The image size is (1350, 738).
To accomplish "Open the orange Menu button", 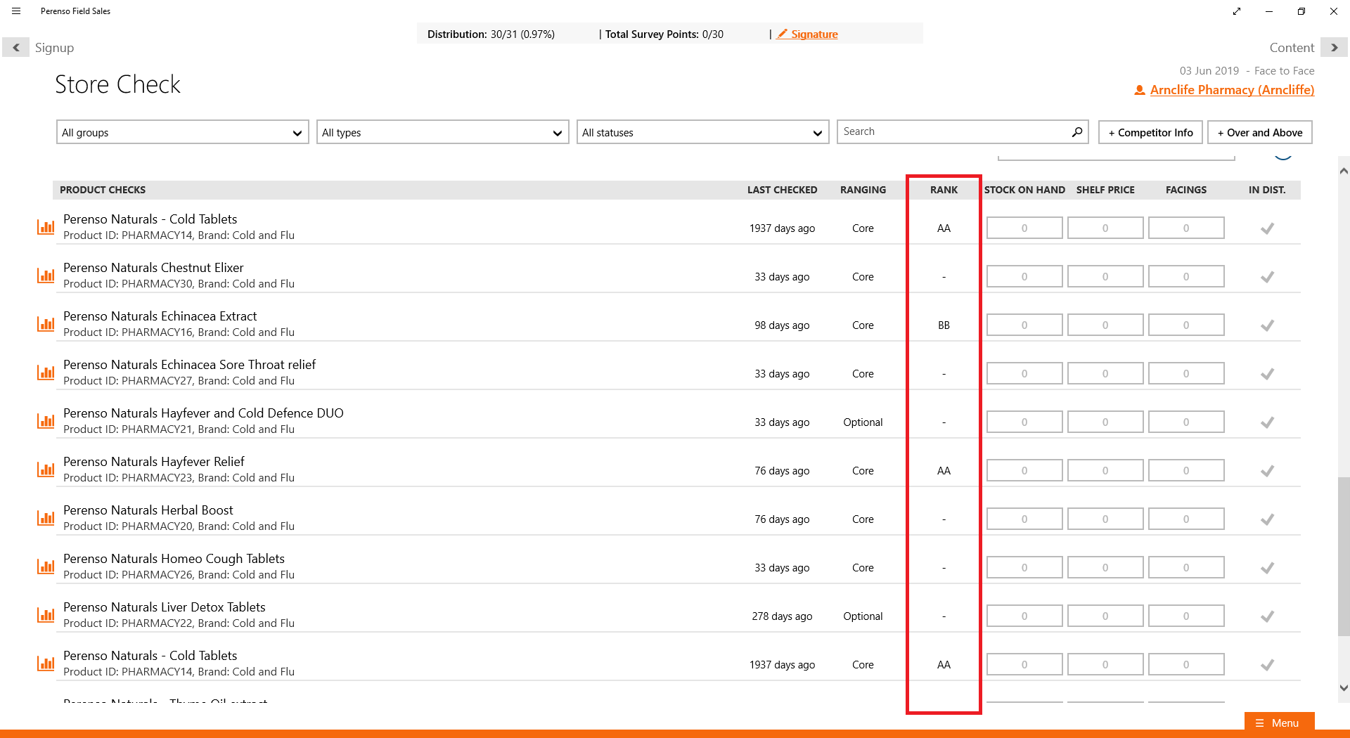I will click(x=1279, y=723).
